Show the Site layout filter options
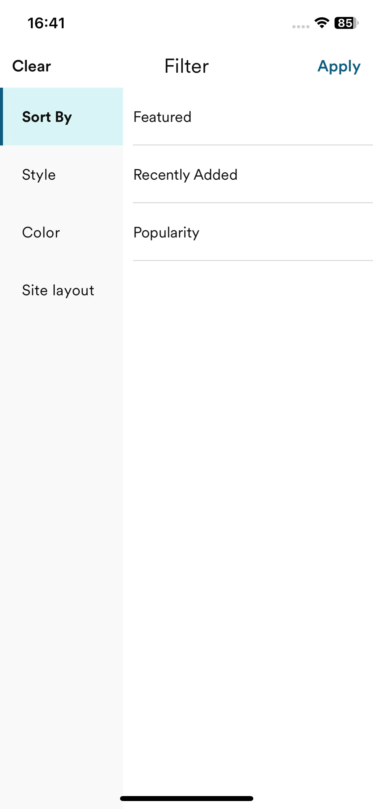Image resolution: width=373 pixels, height=809 pixels. coord(62,290)
